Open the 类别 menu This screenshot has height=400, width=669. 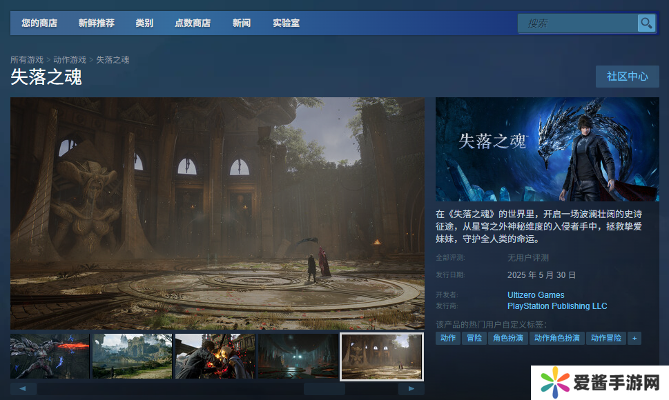click(144, 23)
